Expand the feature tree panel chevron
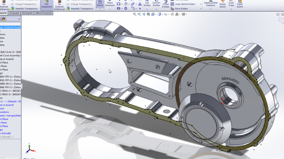The height and width of the screenshot is (159, 284). point(19,19)
